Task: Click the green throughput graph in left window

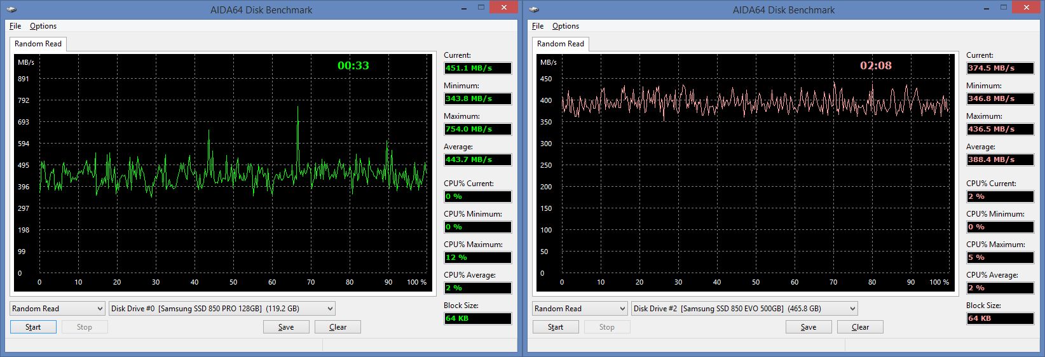Action: 223,172
